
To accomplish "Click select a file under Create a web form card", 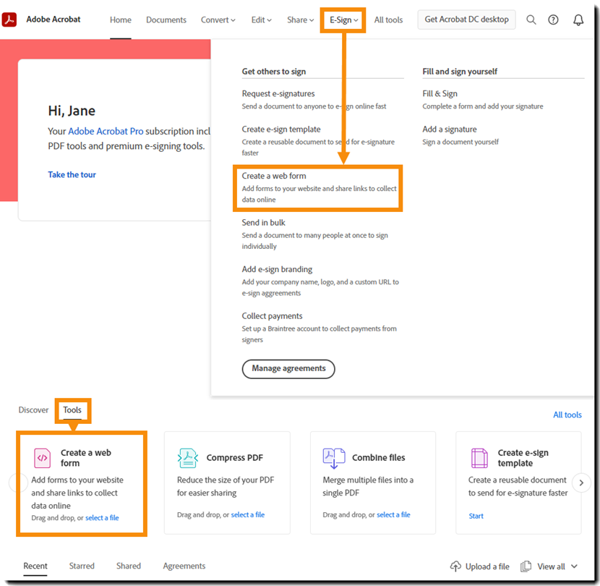I will [x=102, y=518].
